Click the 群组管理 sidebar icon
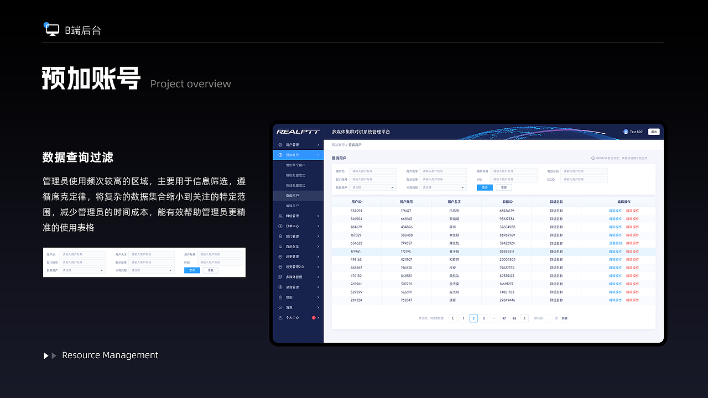Screen dimensions: 708x398 [280, 216]
